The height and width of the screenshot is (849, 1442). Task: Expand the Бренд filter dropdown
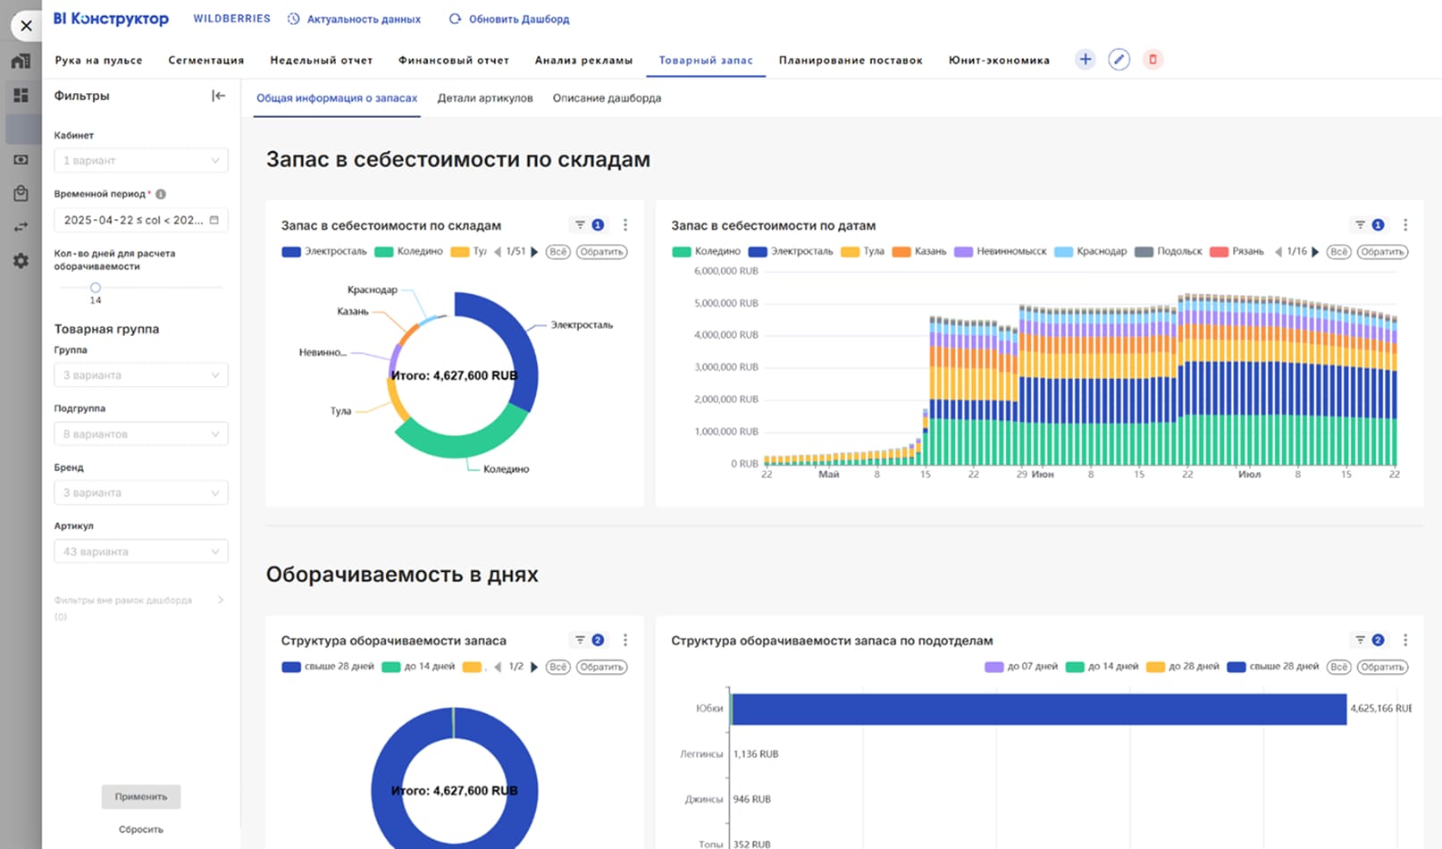[x=141, y=492]
